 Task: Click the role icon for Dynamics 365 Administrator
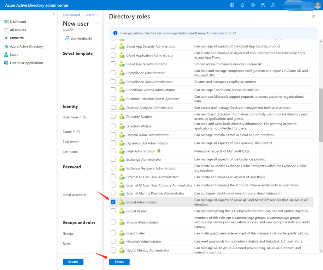122,143
